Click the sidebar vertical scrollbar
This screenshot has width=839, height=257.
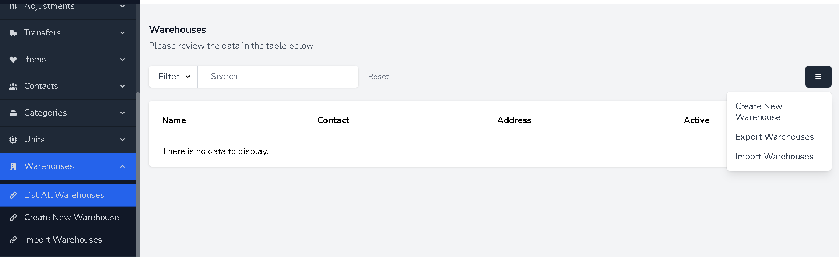point(138,175)
